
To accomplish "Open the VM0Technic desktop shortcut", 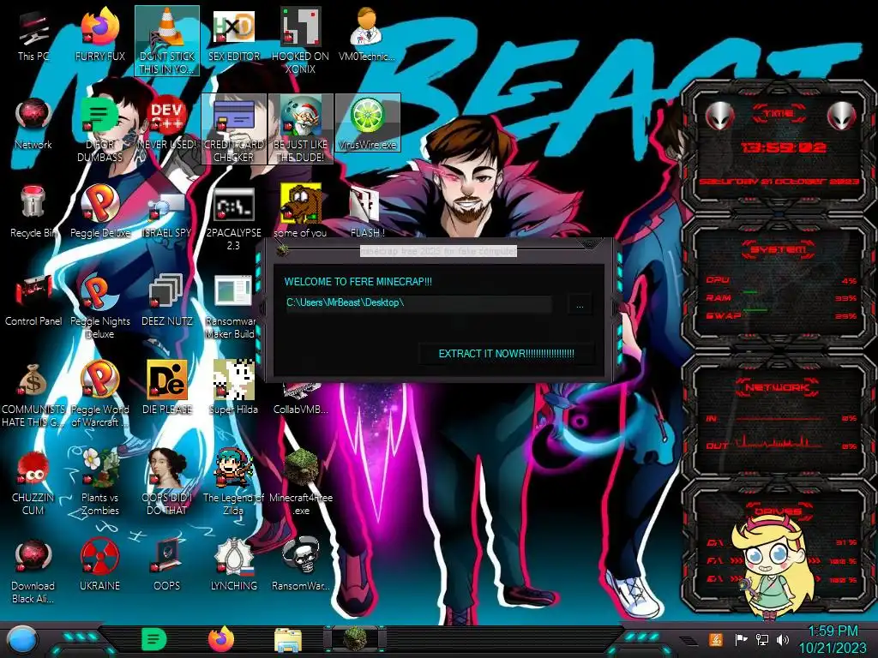I will point(367,33).
